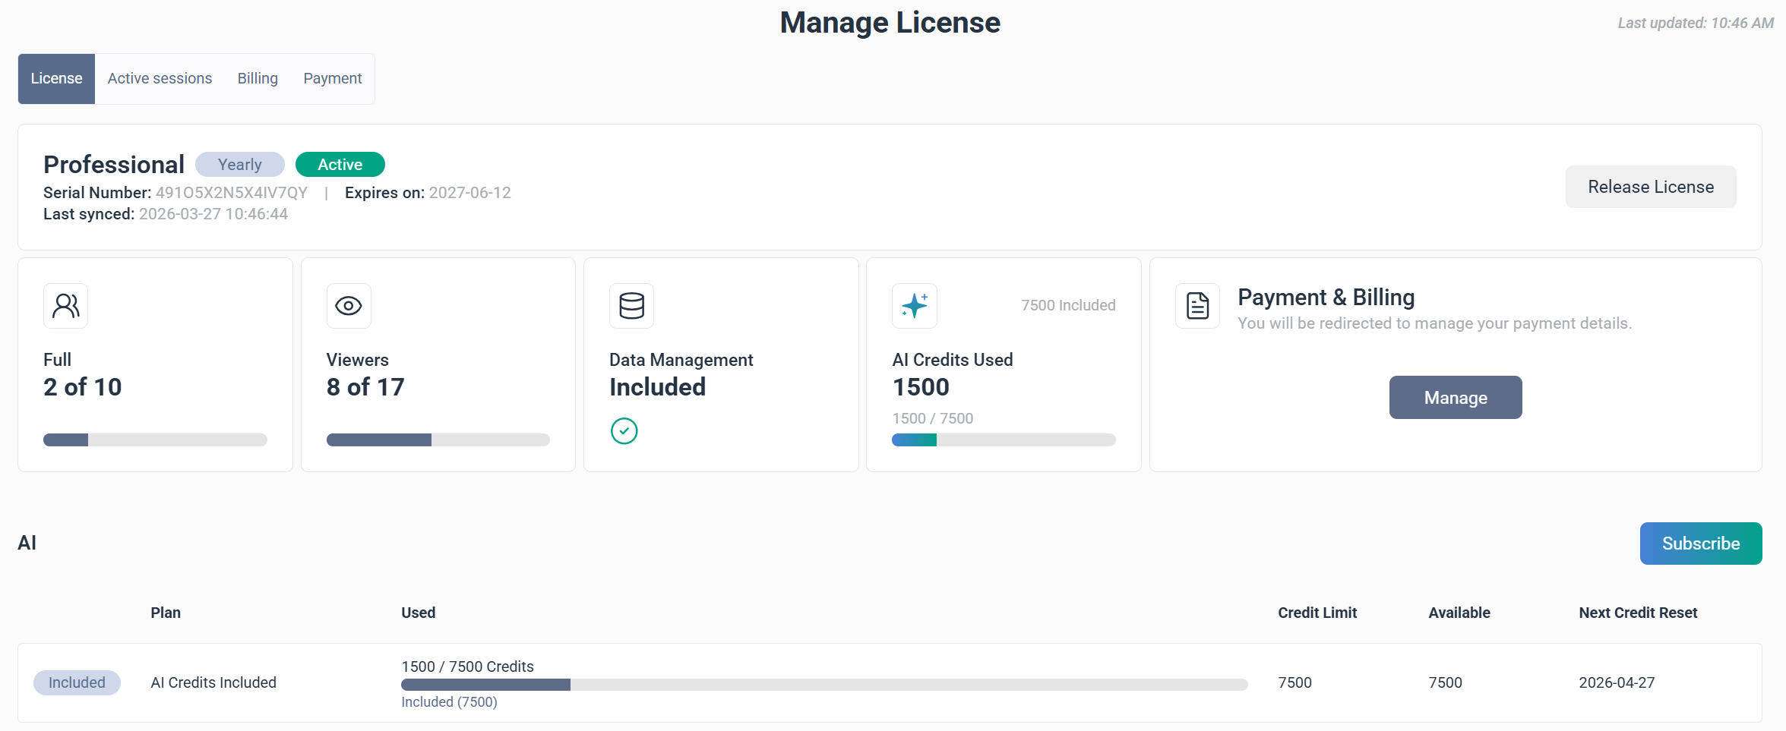The height and width of the screenshot is (731, 1786).
Task: Click the serial number text
Action: [231, 192]
